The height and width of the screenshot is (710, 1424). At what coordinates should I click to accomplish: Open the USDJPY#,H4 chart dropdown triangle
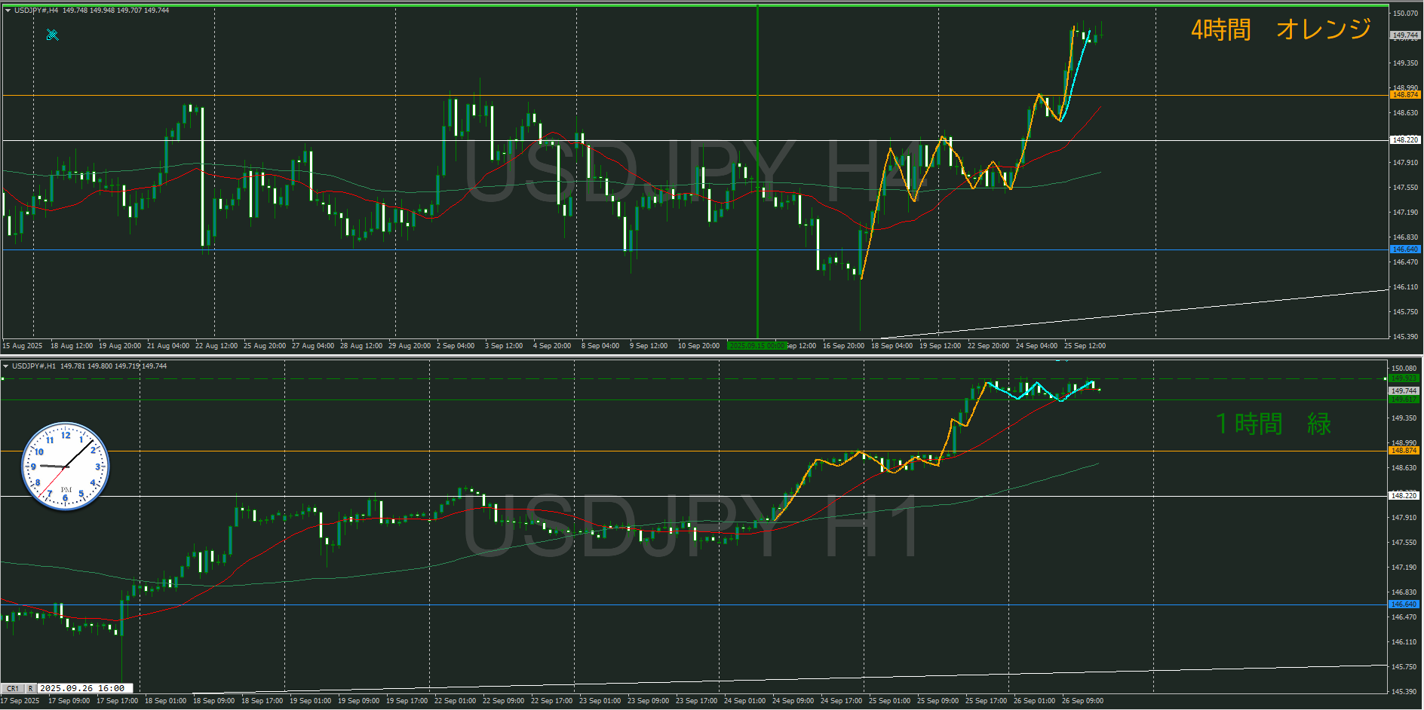[8, 11]
